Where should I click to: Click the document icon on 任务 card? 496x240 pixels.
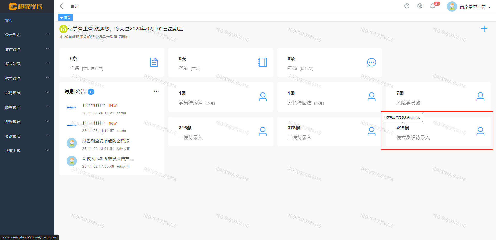click(154, 62)
